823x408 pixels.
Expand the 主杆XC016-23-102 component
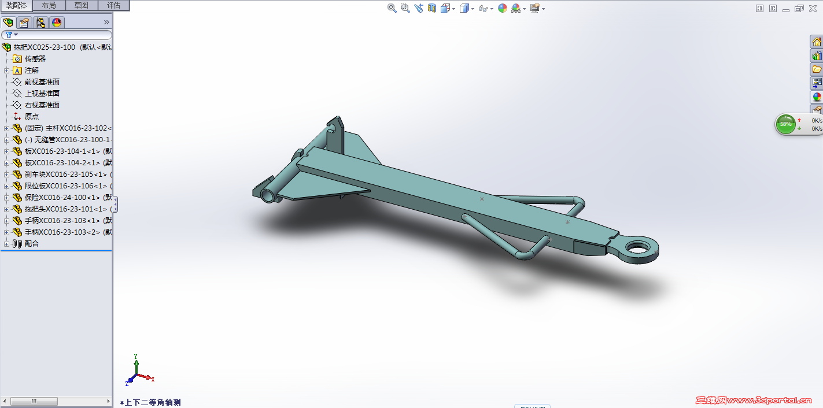[x=6, y=128]
